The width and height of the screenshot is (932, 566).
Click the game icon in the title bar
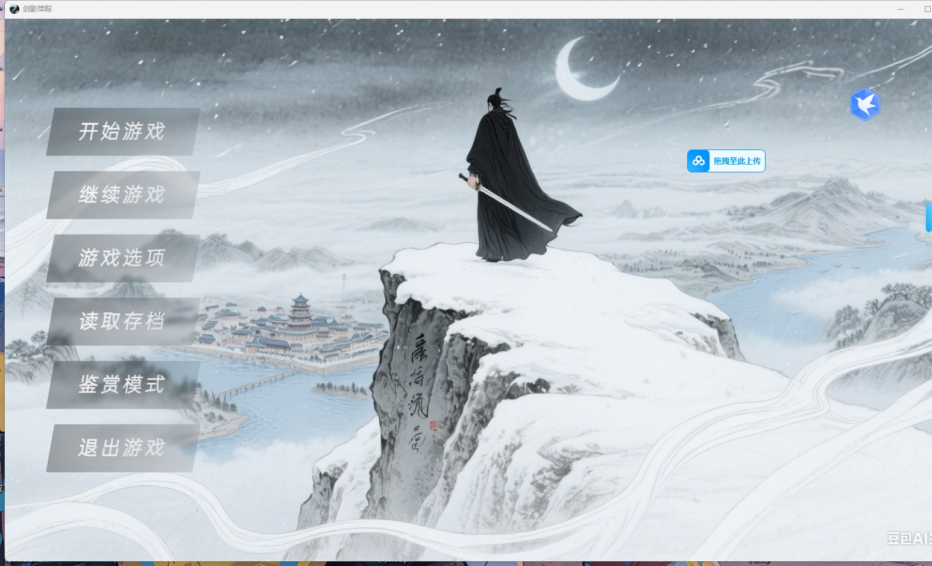[x=14, y=9]
